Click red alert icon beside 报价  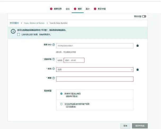tap(75, 9)
